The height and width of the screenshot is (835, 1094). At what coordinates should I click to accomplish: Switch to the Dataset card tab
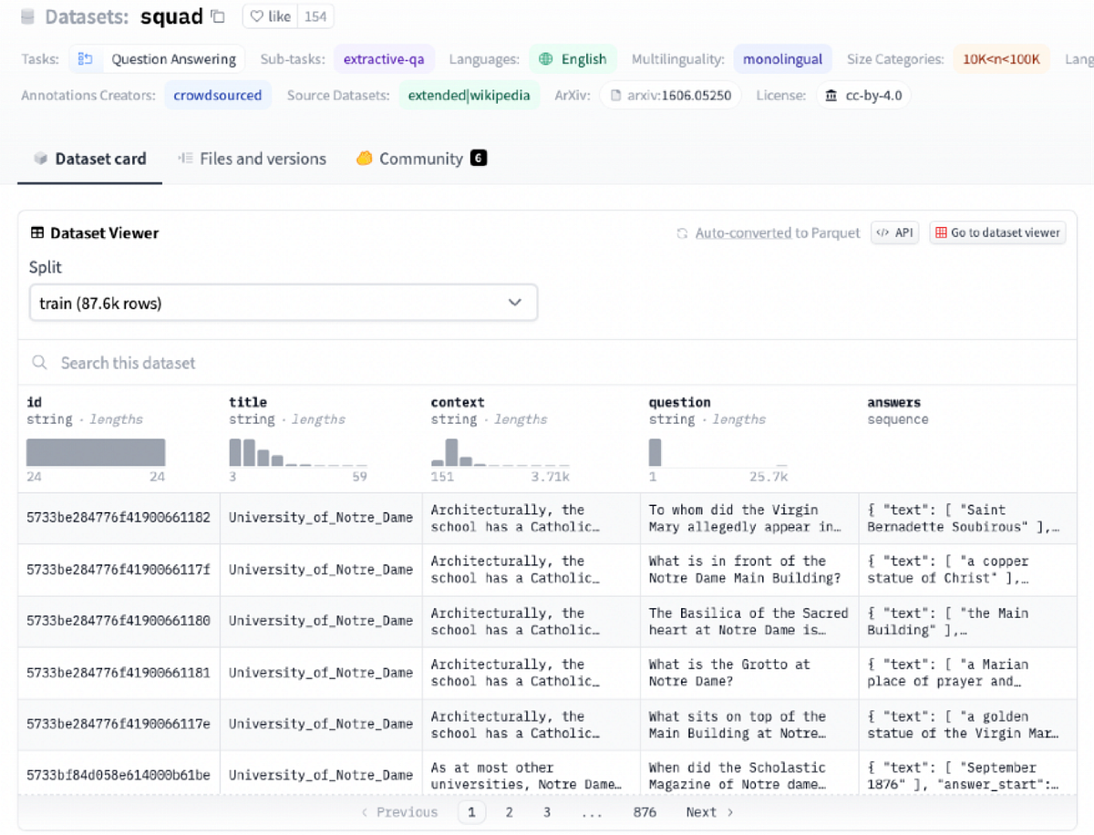point(89,159)
